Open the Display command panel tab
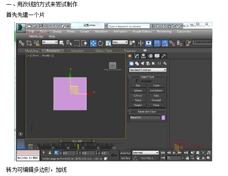Image resolution: width=228 pixels, height=176 pixels. click(157, 56)
